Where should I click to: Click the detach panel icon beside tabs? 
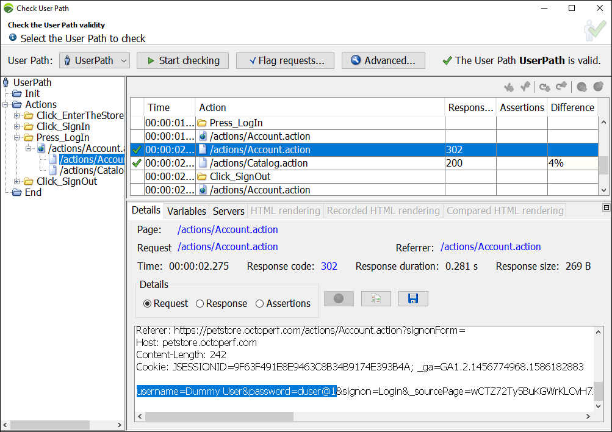(606, 207)
